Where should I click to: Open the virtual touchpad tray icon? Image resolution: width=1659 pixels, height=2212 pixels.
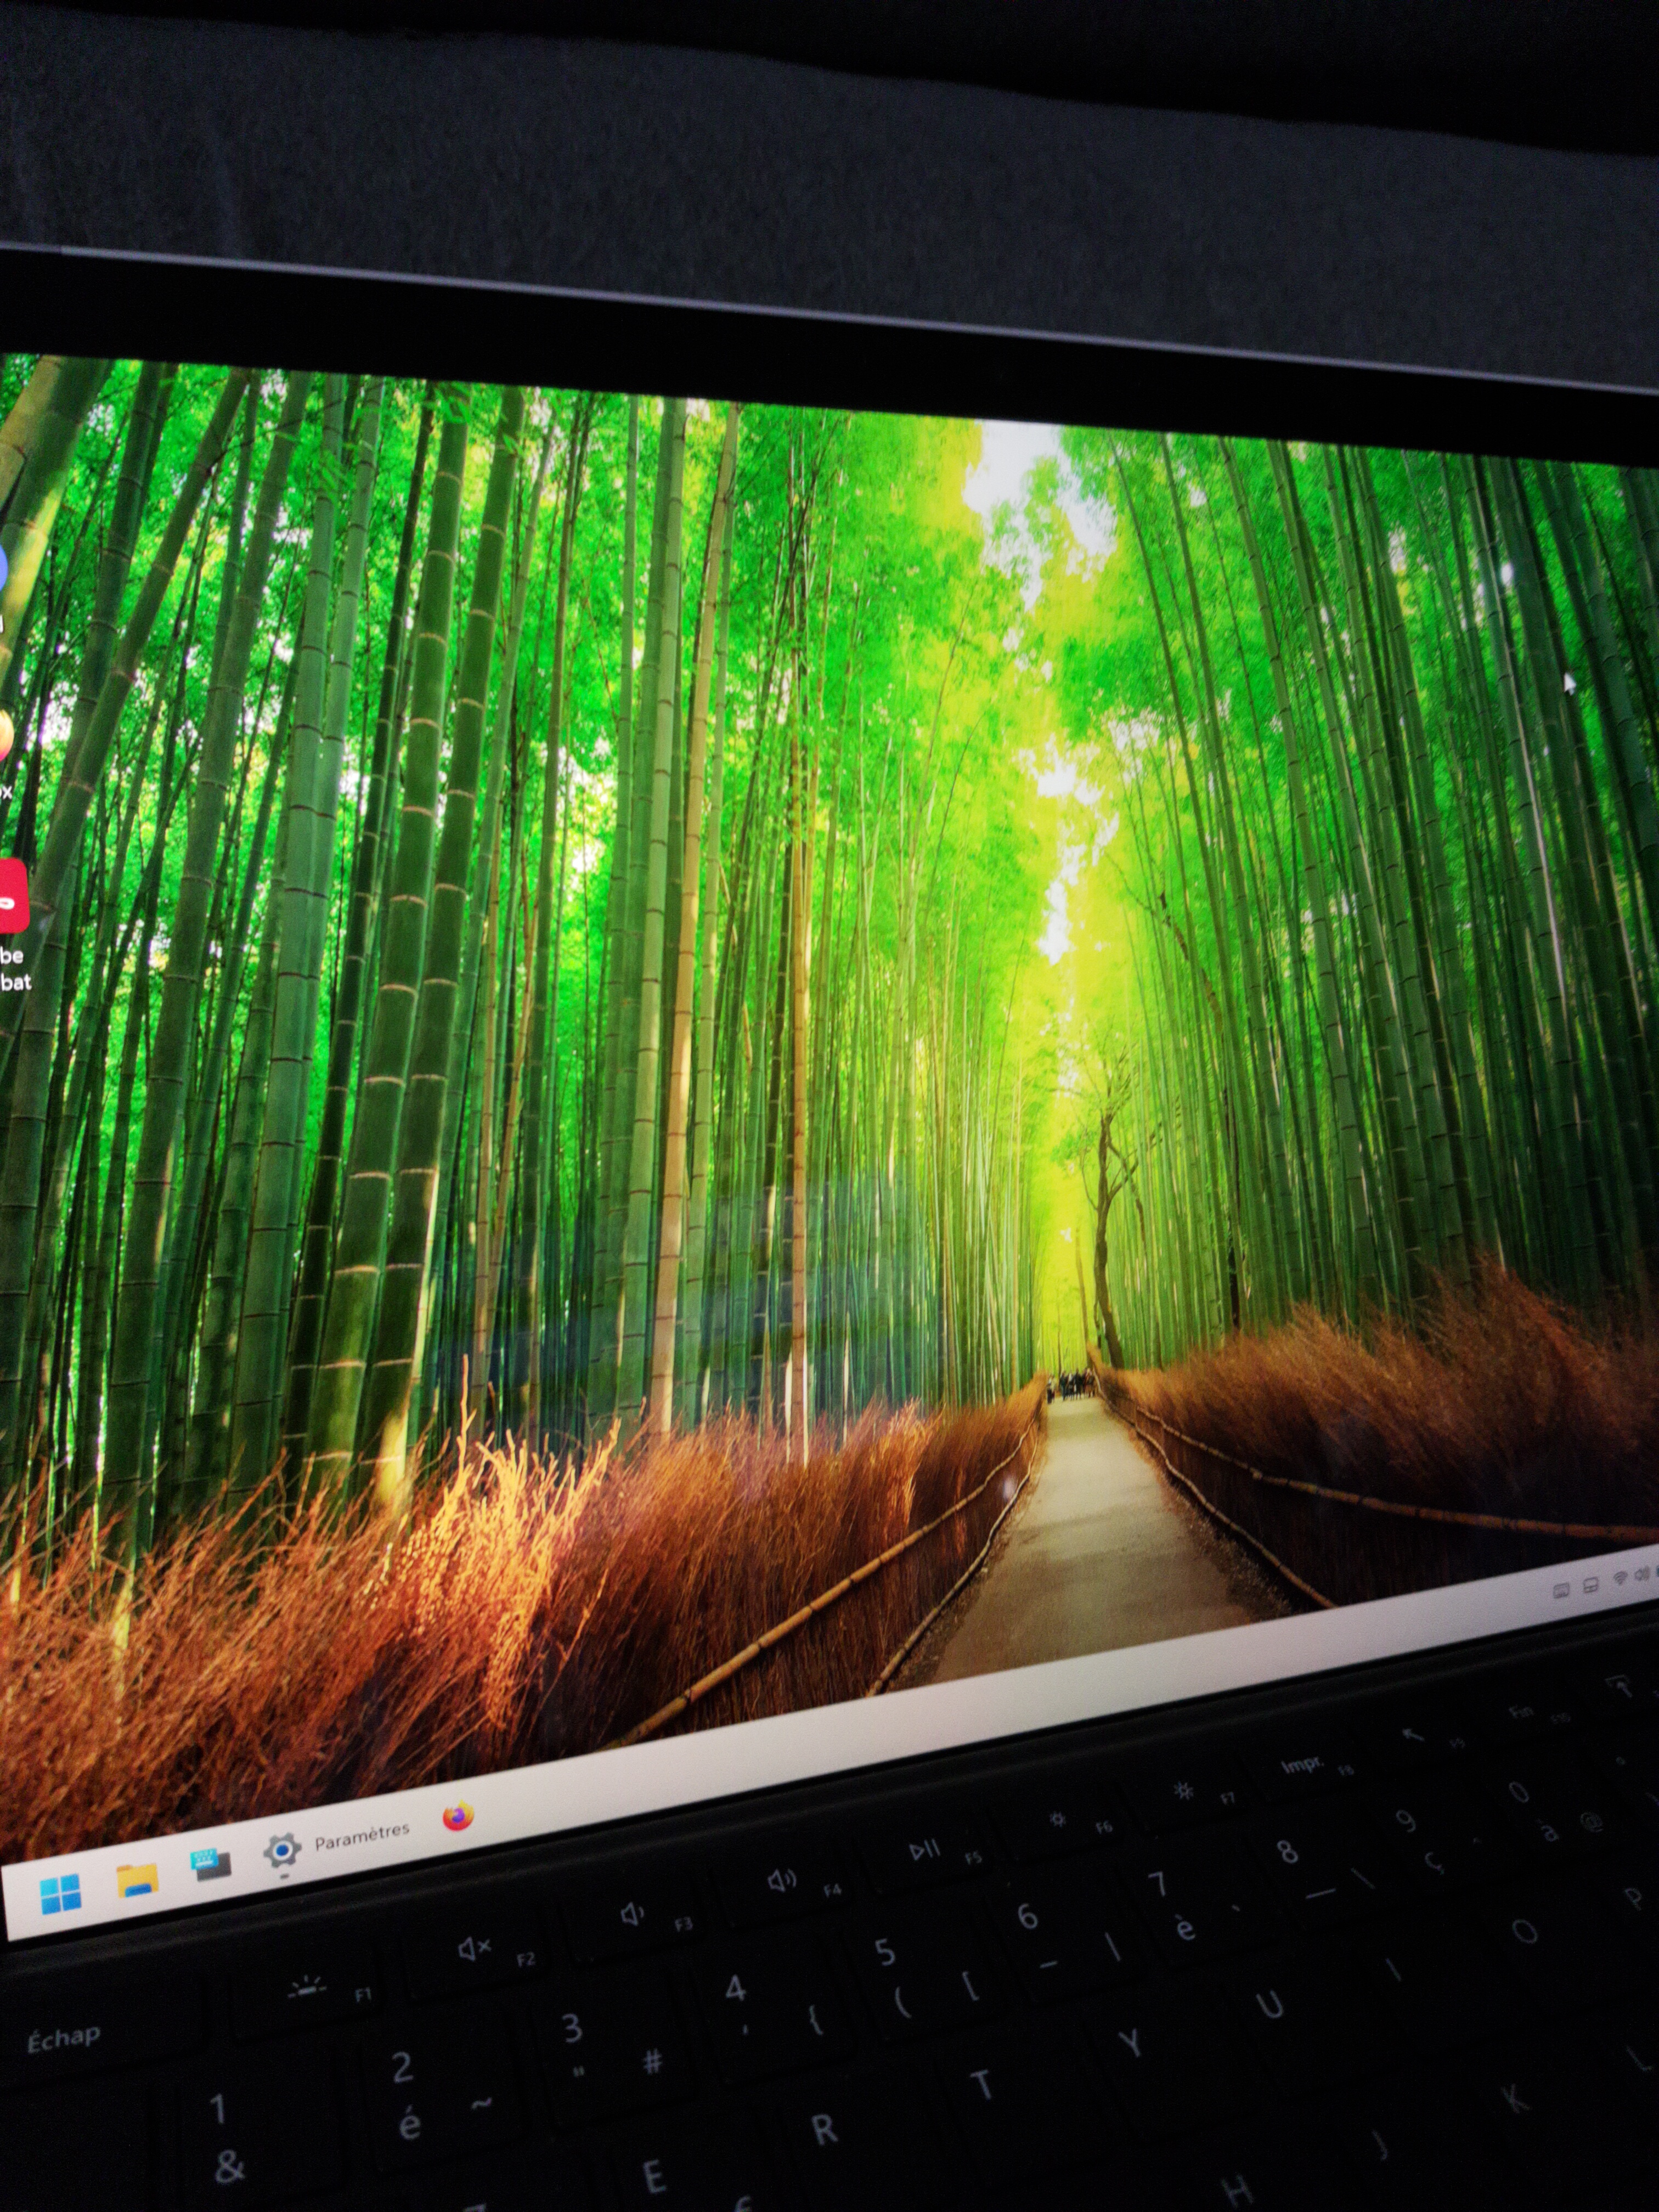[1590, 1585]
